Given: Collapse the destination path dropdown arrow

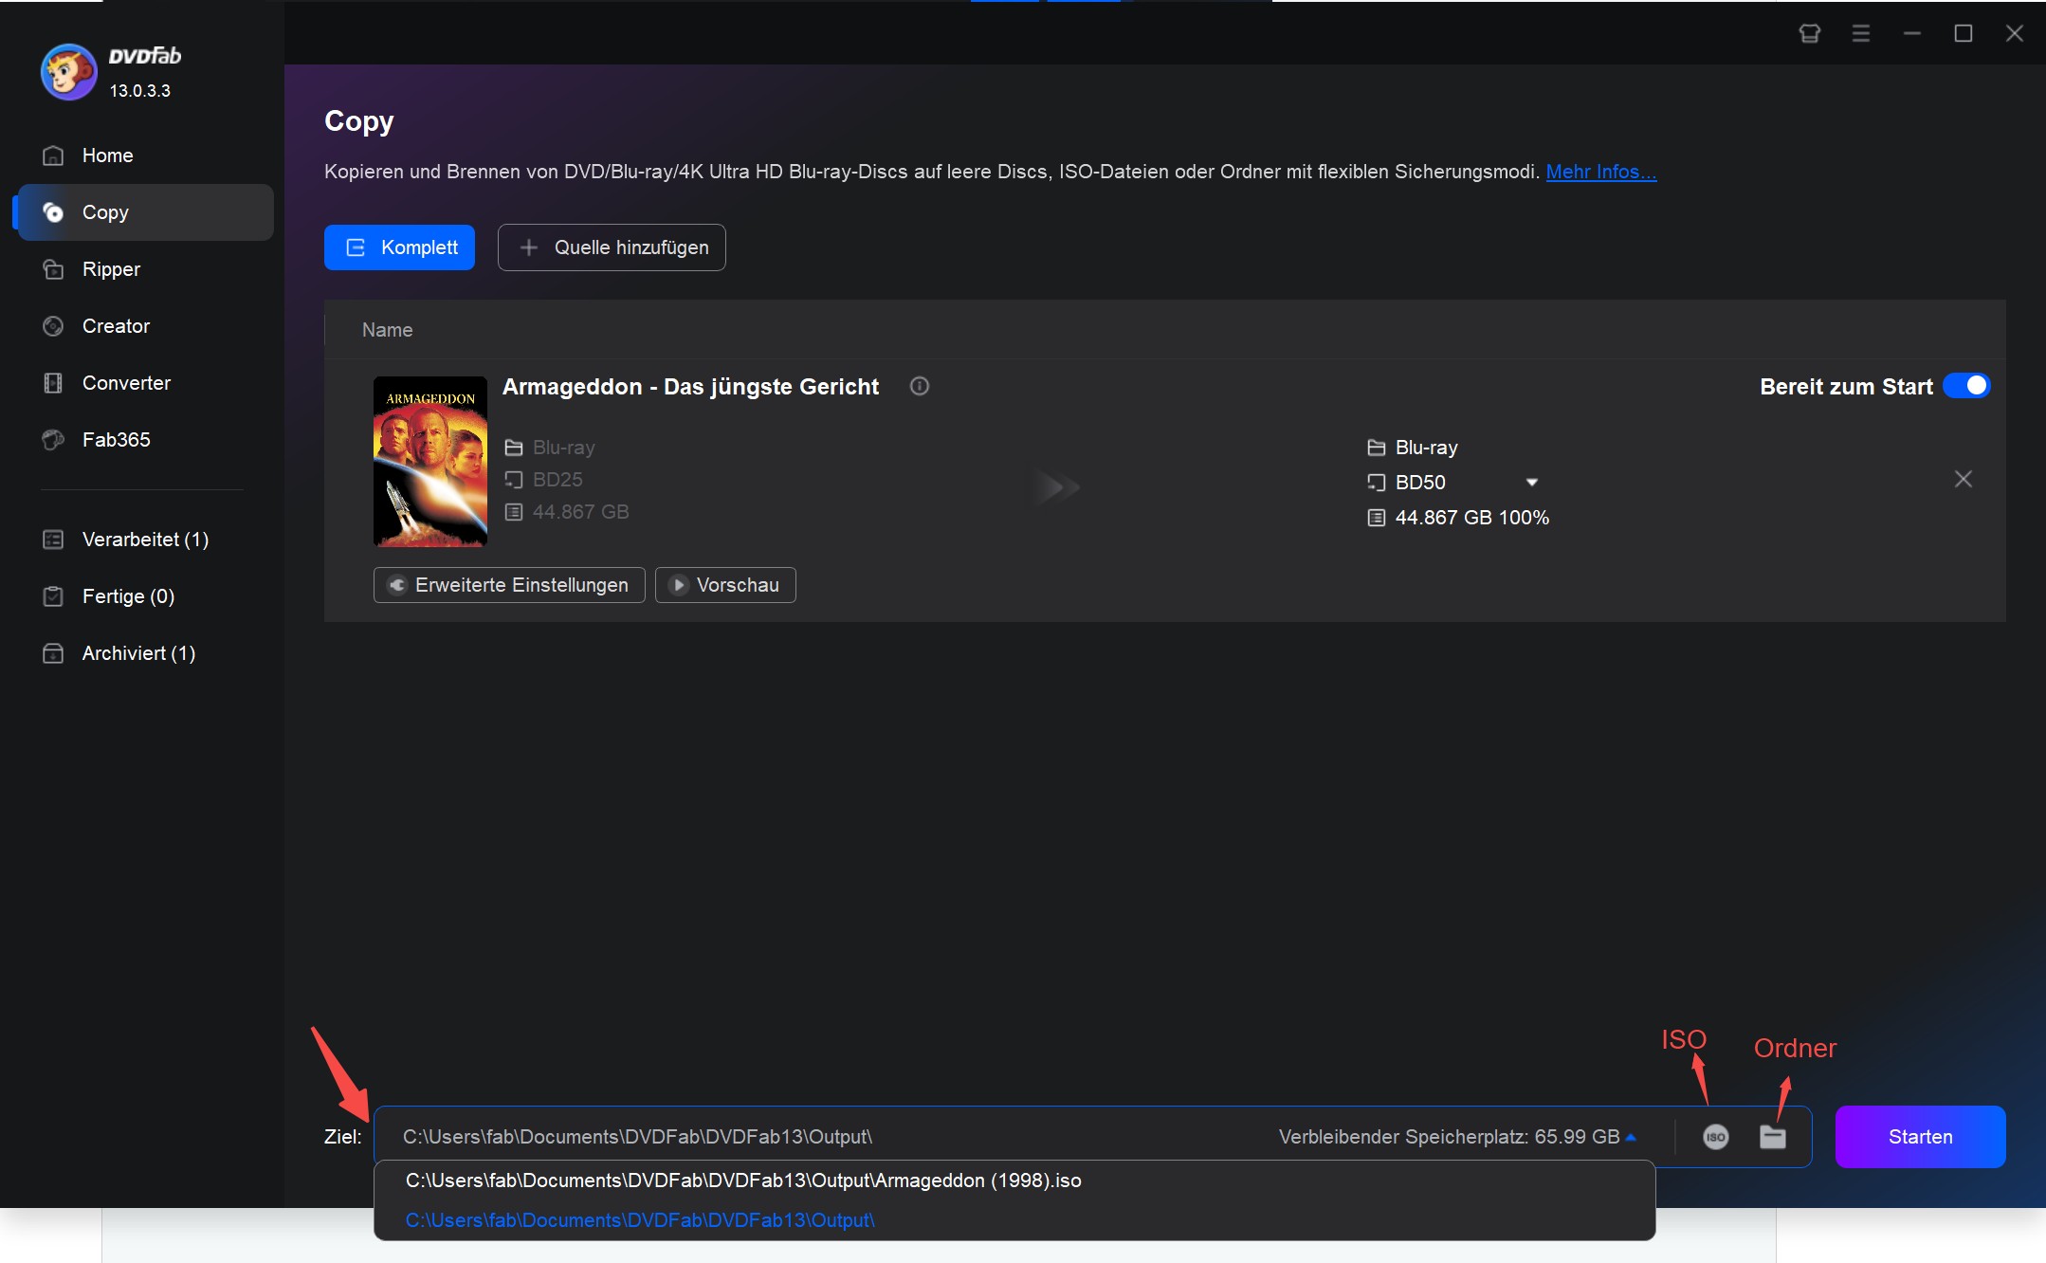Looking at the screenshot, I should [x=1631, y=1137].
